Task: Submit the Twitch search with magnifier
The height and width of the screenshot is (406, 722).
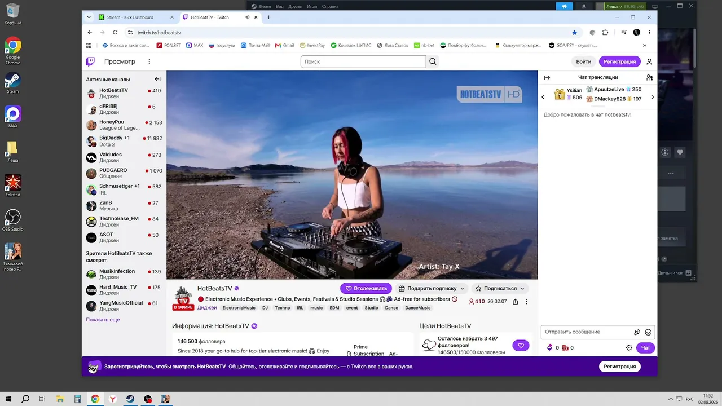Action: click(433, 61)
